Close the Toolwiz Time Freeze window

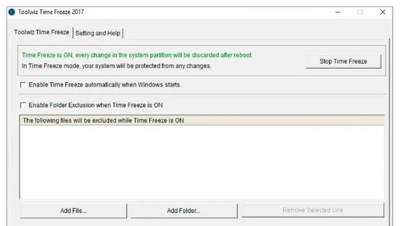383,12
